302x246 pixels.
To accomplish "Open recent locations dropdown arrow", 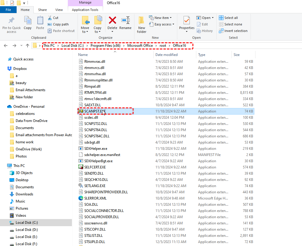I will click(x=21, y=46).
